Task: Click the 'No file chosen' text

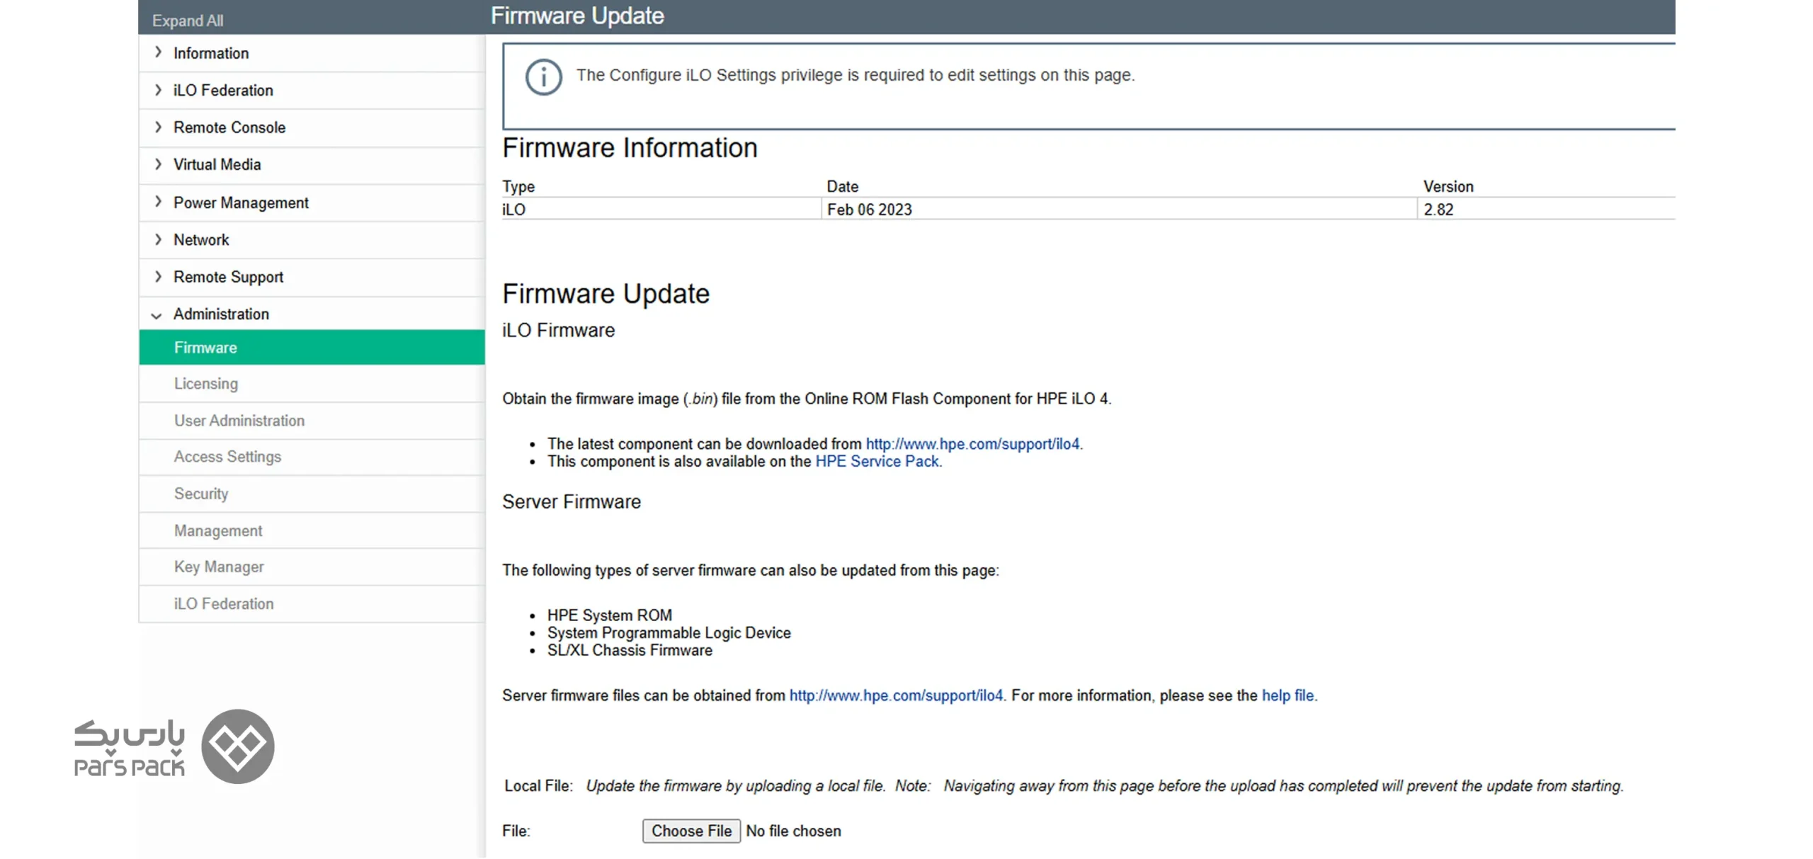Action: [792, 831]
